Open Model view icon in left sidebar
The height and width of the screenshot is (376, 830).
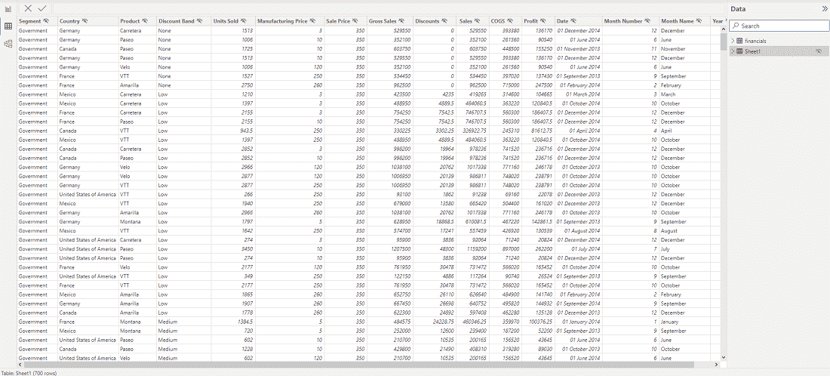click(x=8, y=44)
